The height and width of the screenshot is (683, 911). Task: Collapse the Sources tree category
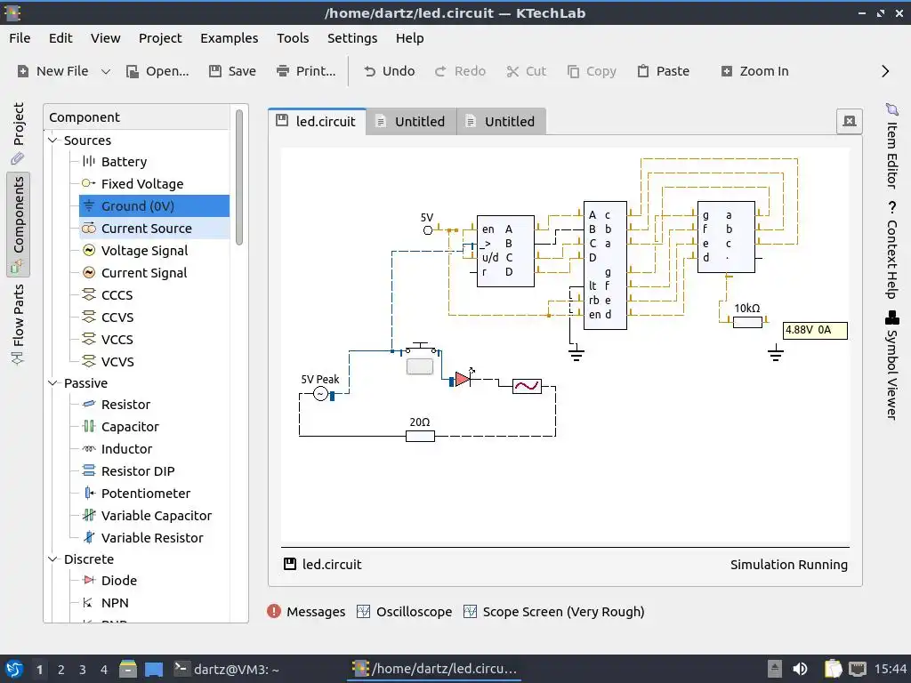[x=52, y=140]
